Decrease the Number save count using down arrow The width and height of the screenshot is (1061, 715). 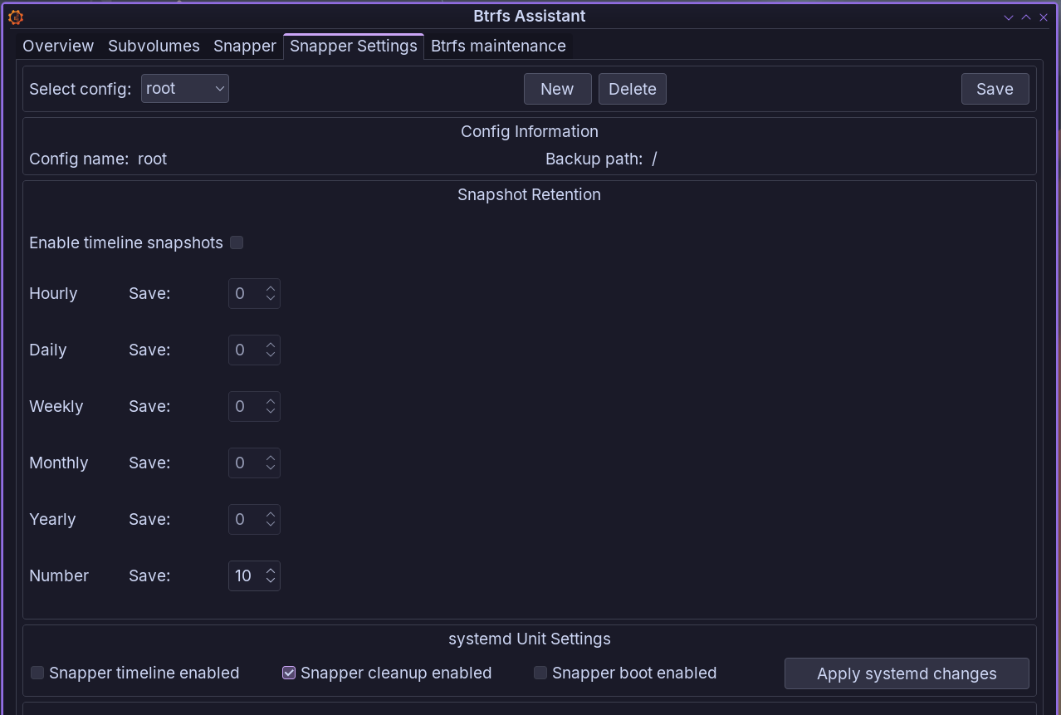pos(271,580)
